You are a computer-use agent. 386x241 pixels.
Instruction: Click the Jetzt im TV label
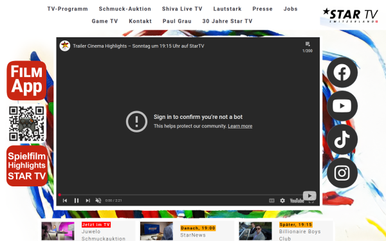pos(96,224)
